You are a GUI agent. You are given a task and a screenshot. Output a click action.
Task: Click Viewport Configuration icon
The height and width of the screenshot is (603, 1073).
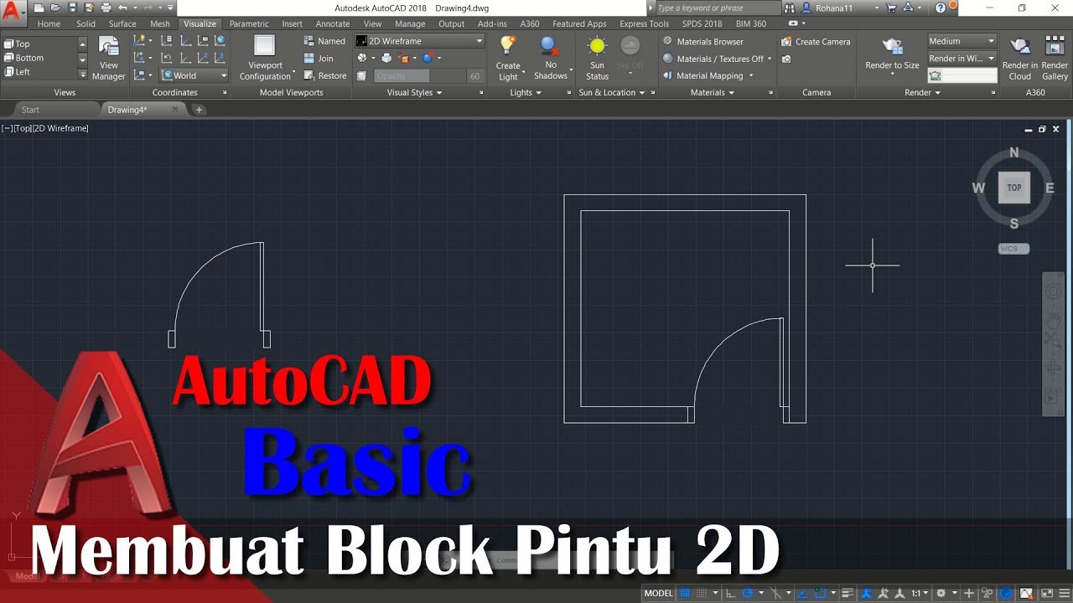(265, 45)
